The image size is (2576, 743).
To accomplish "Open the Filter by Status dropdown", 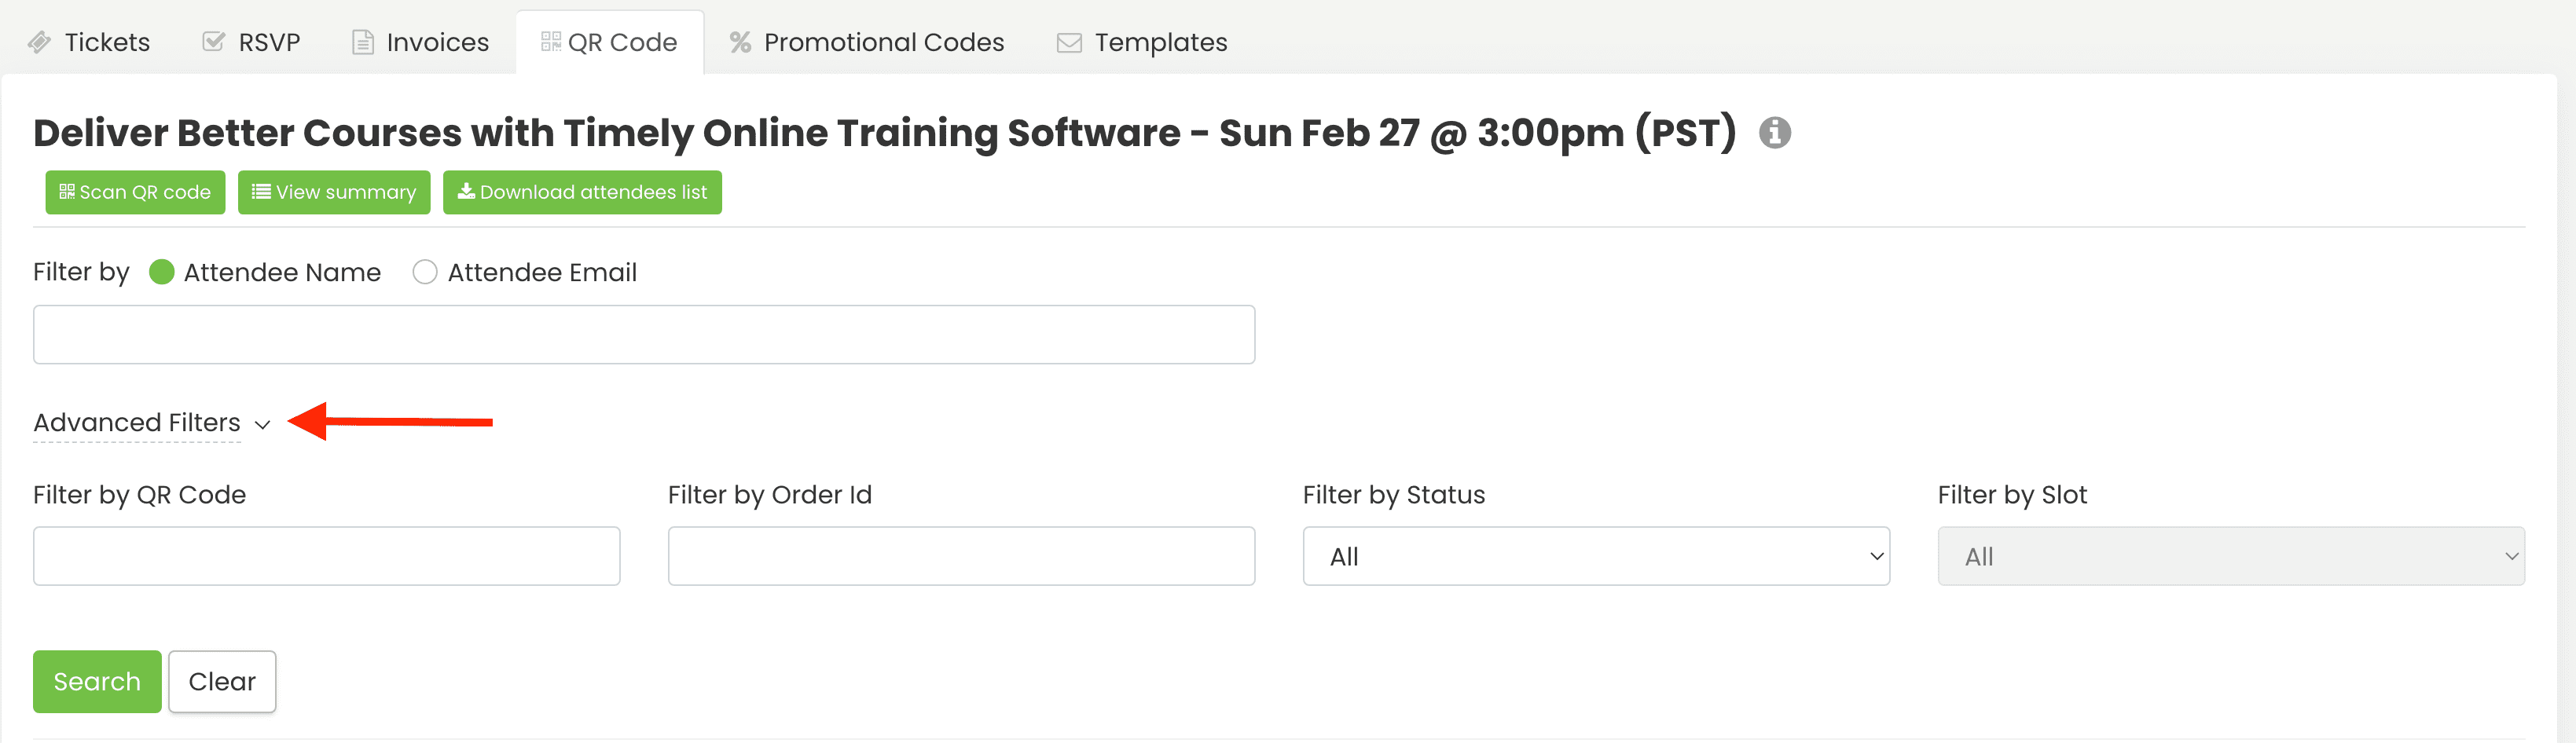I will (x=1596, y=556).
